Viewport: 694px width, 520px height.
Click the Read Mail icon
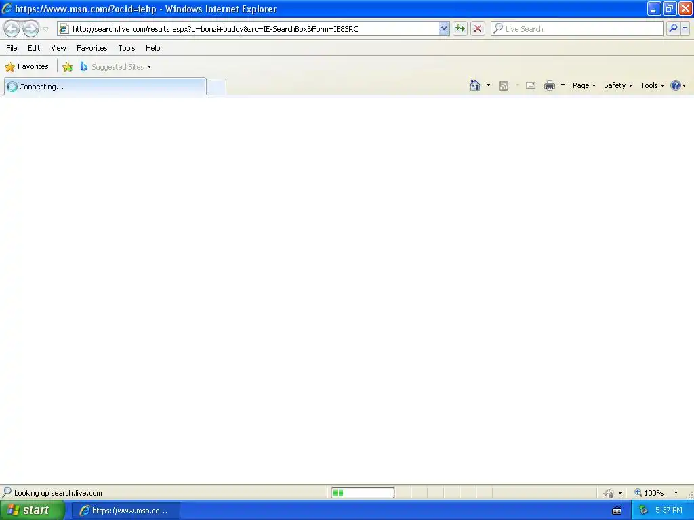531,85
